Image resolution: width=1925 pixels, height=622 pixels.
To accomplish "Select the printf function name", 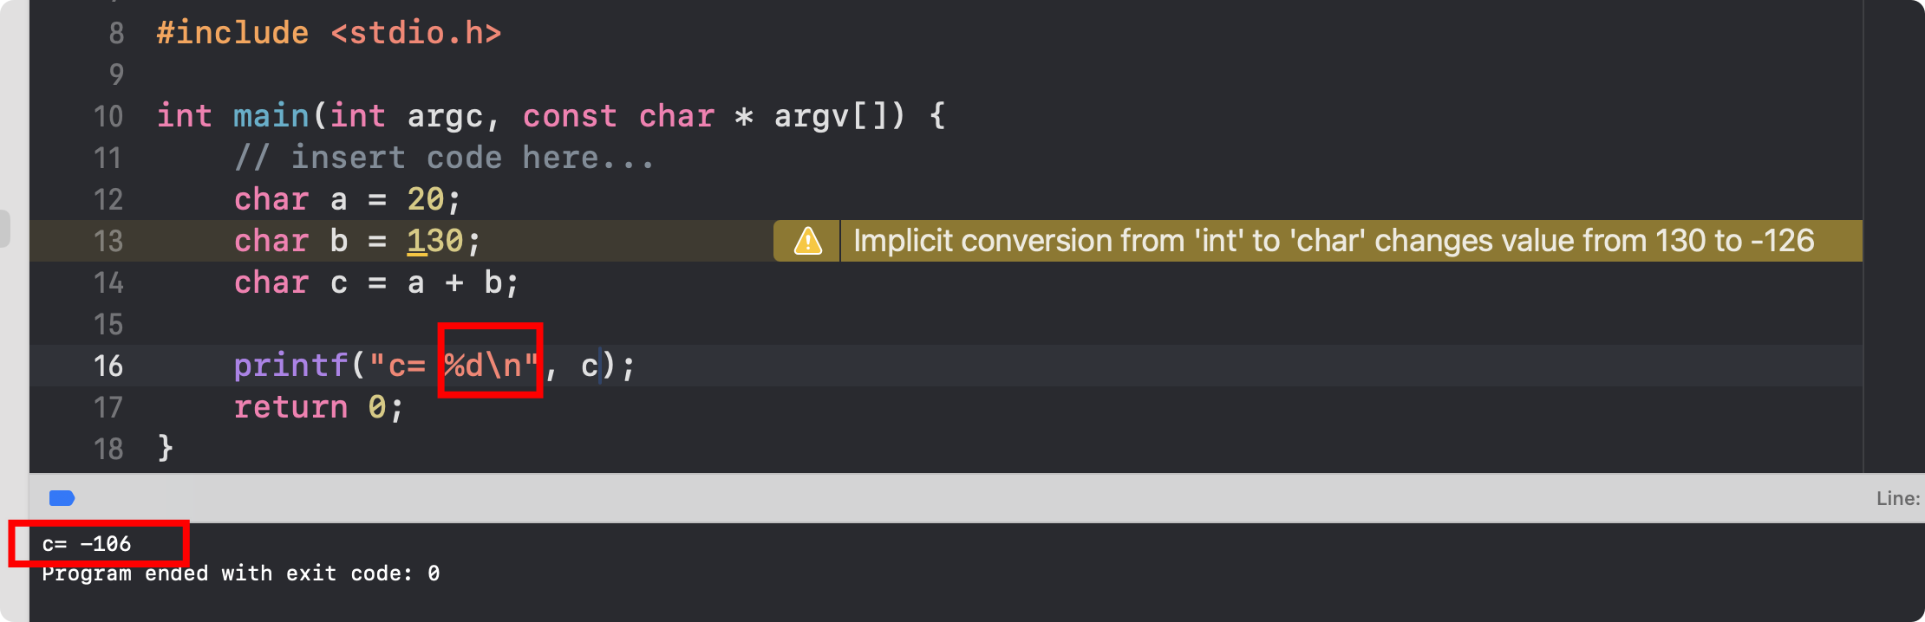I will point(290,366).
